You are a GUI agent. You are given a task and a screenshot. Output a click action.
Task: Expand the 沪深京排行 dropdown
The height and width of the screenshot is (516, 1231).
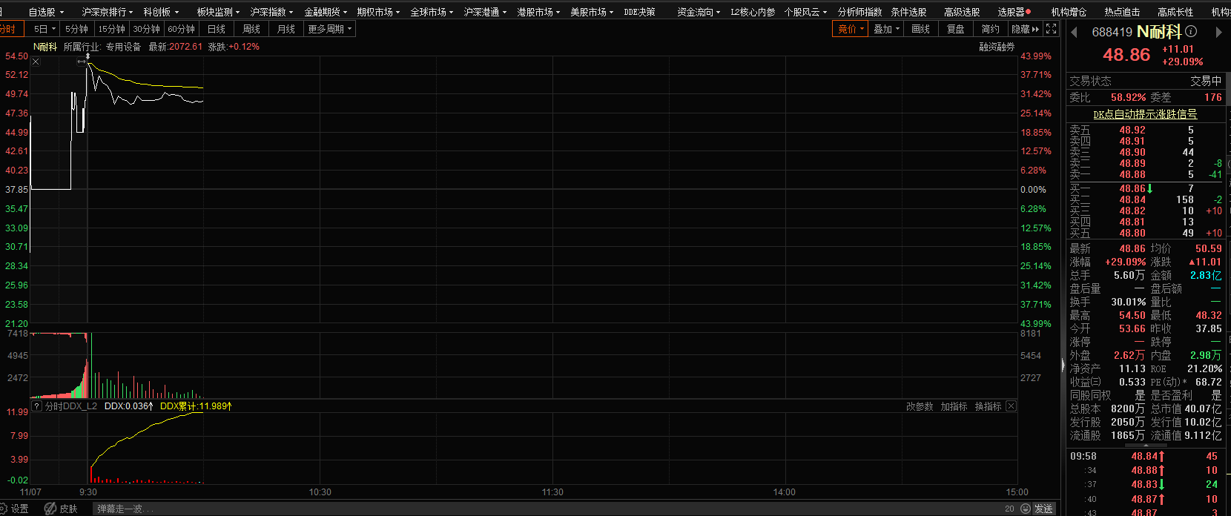[107, 12]
